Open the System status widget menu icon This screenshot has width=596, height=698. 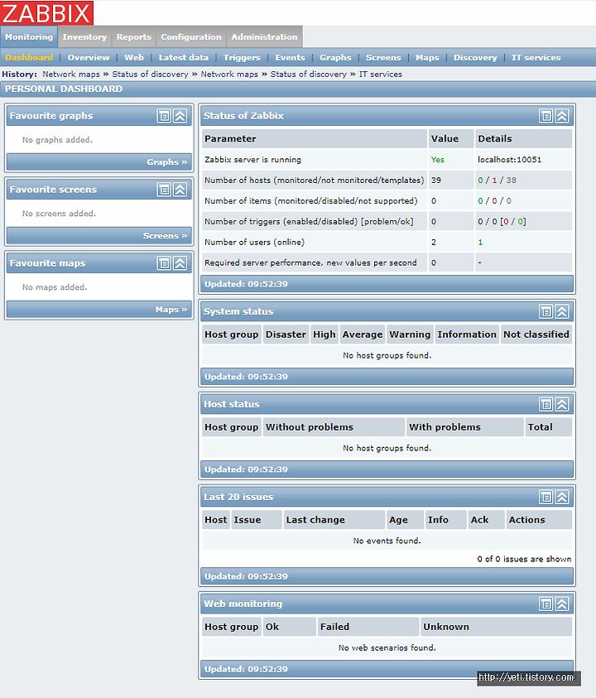coord(546,311)
